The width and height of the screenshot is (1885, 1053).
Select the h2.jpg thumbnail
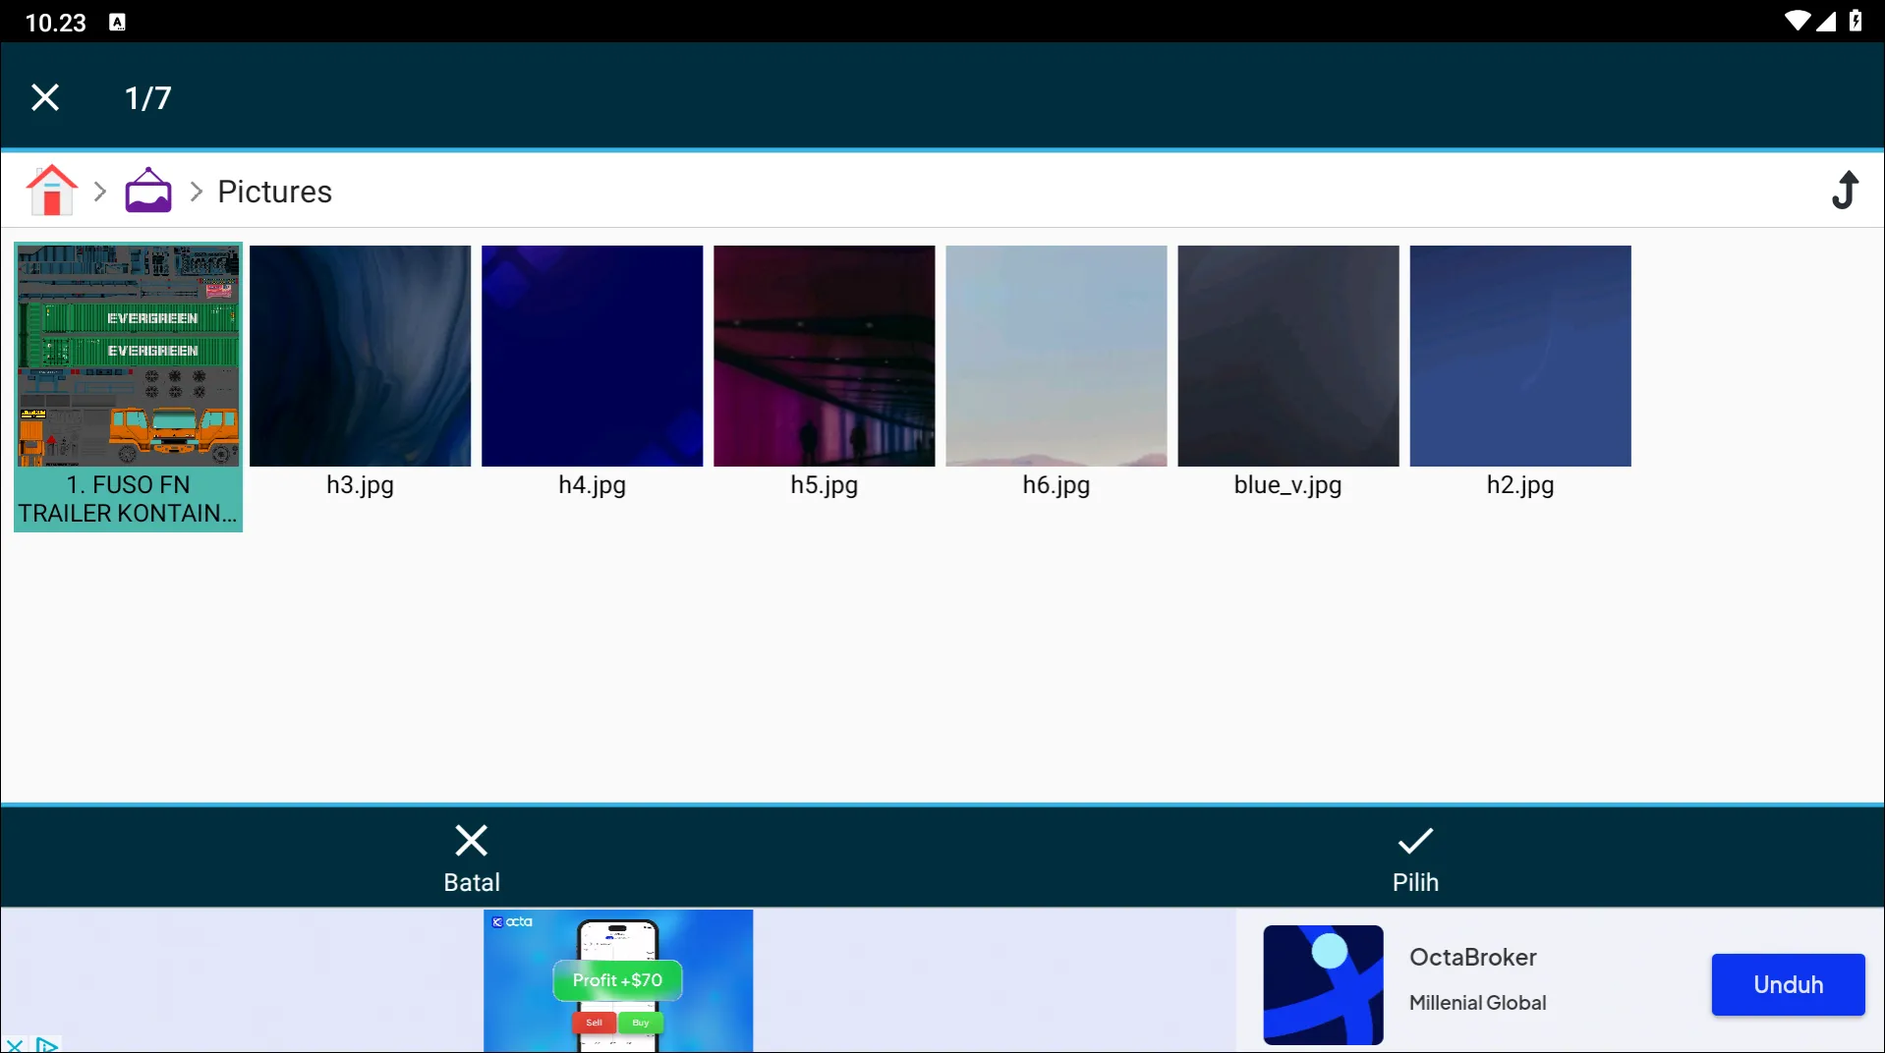(x=1519, y=357)
